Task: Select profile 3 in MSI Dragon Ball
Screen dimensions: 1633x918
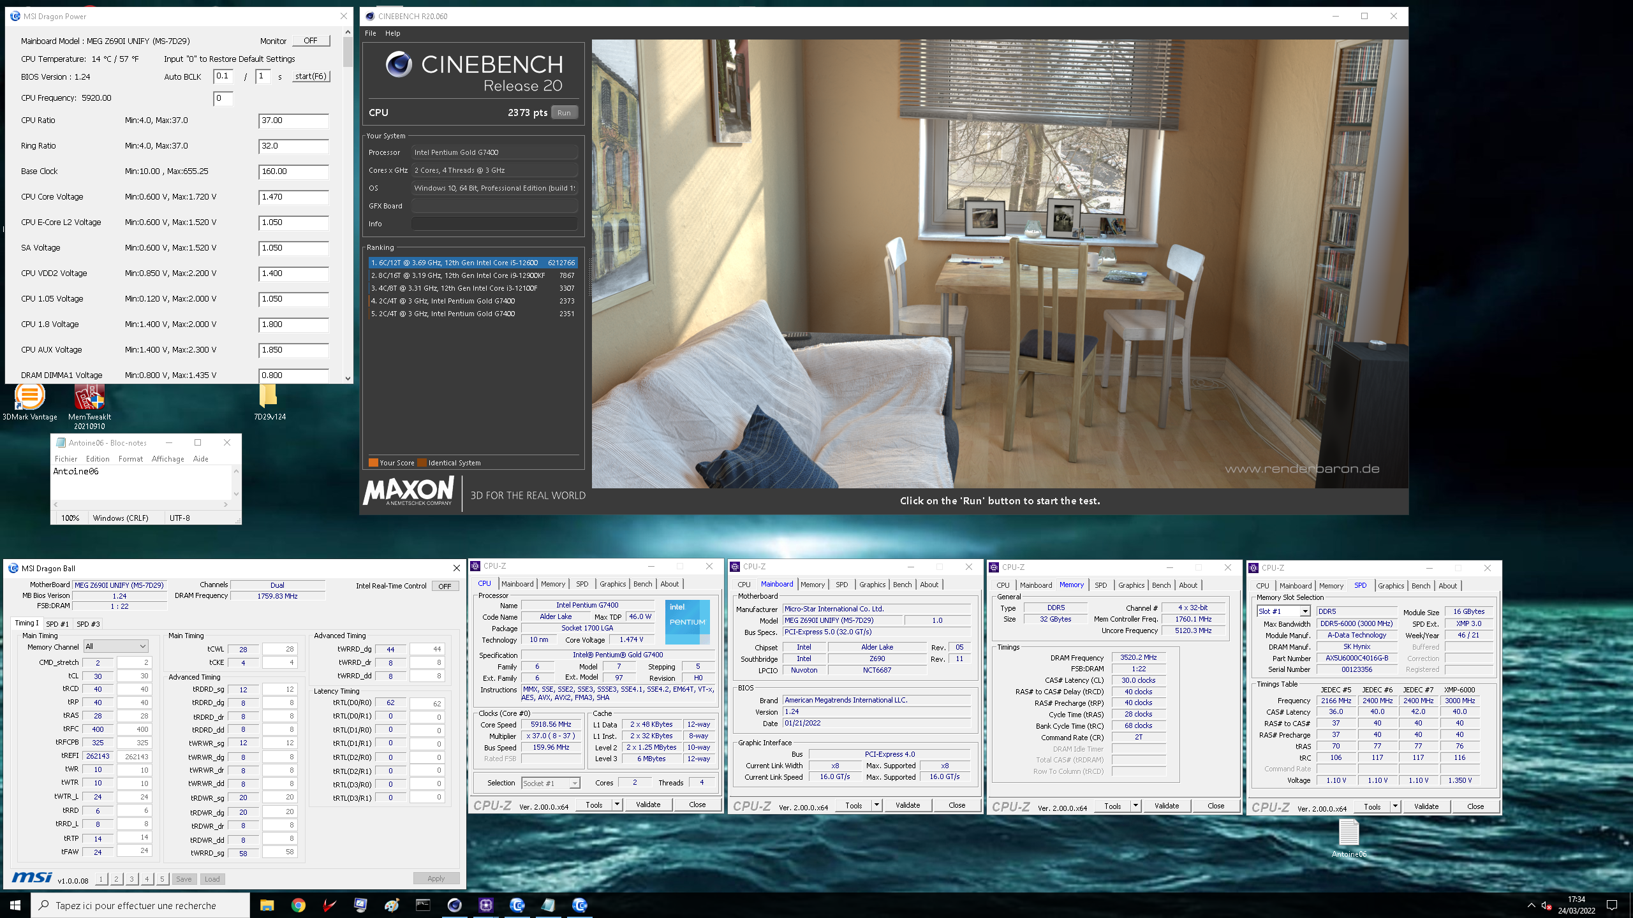Action: (131, 878)
